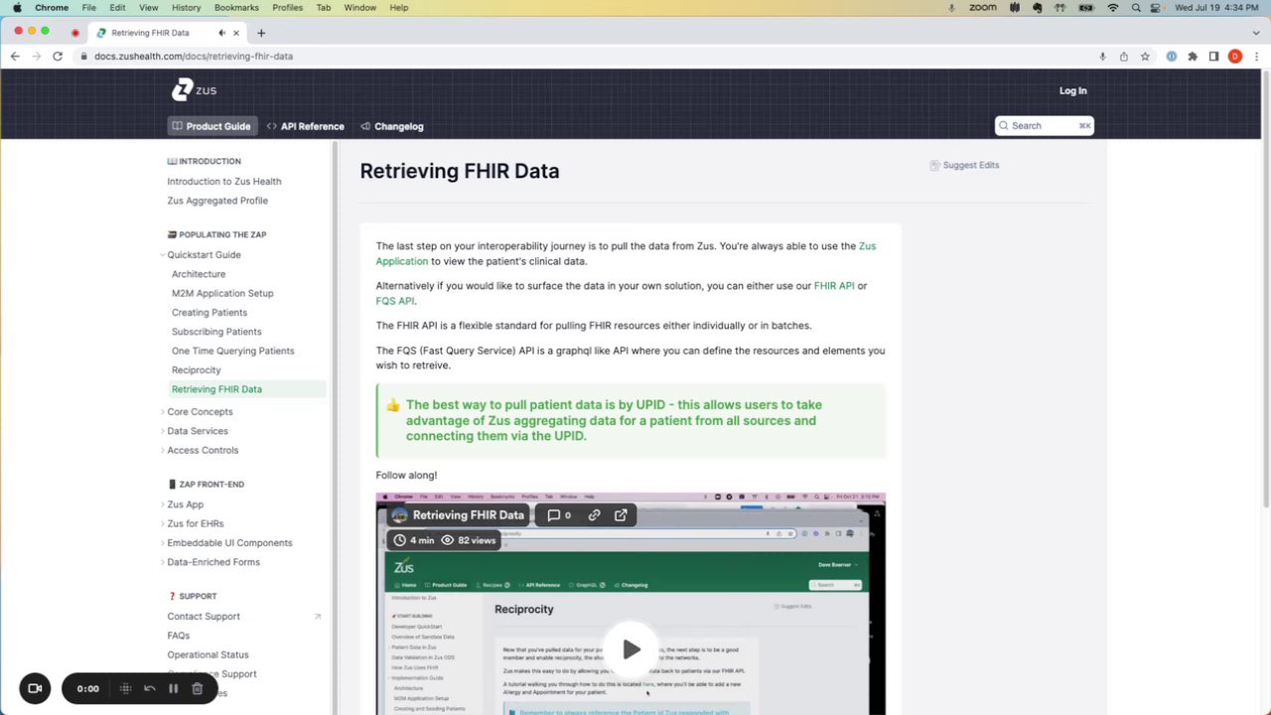Open Operational Status page
The image size is (1271, 715).
coord(209,655)
